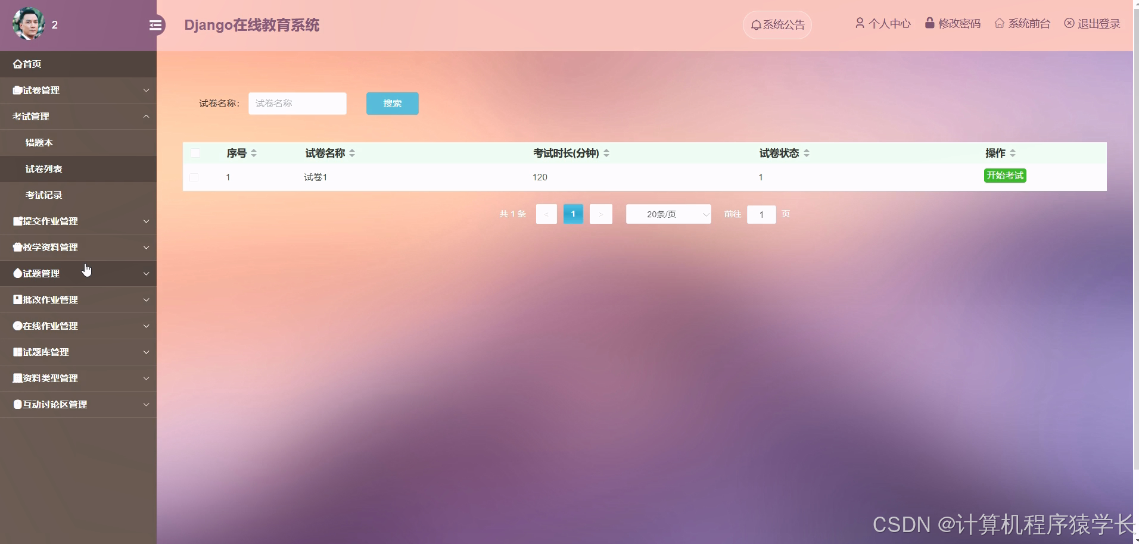Click the 试卷管理 sidebar icon
The image size is (1139, 544).
click(17, 90)
